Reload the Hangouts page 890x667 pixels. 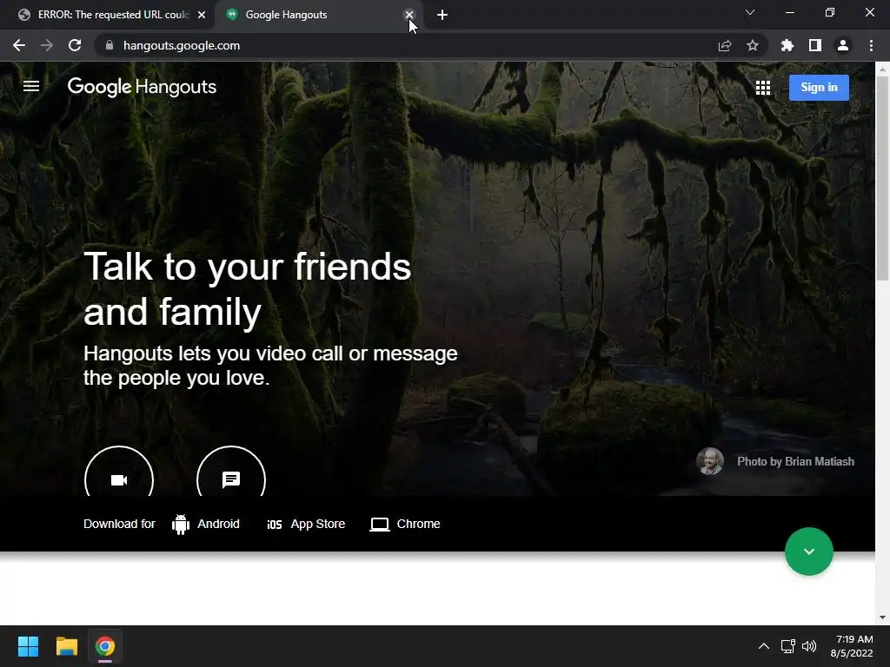tap(75, 45)
